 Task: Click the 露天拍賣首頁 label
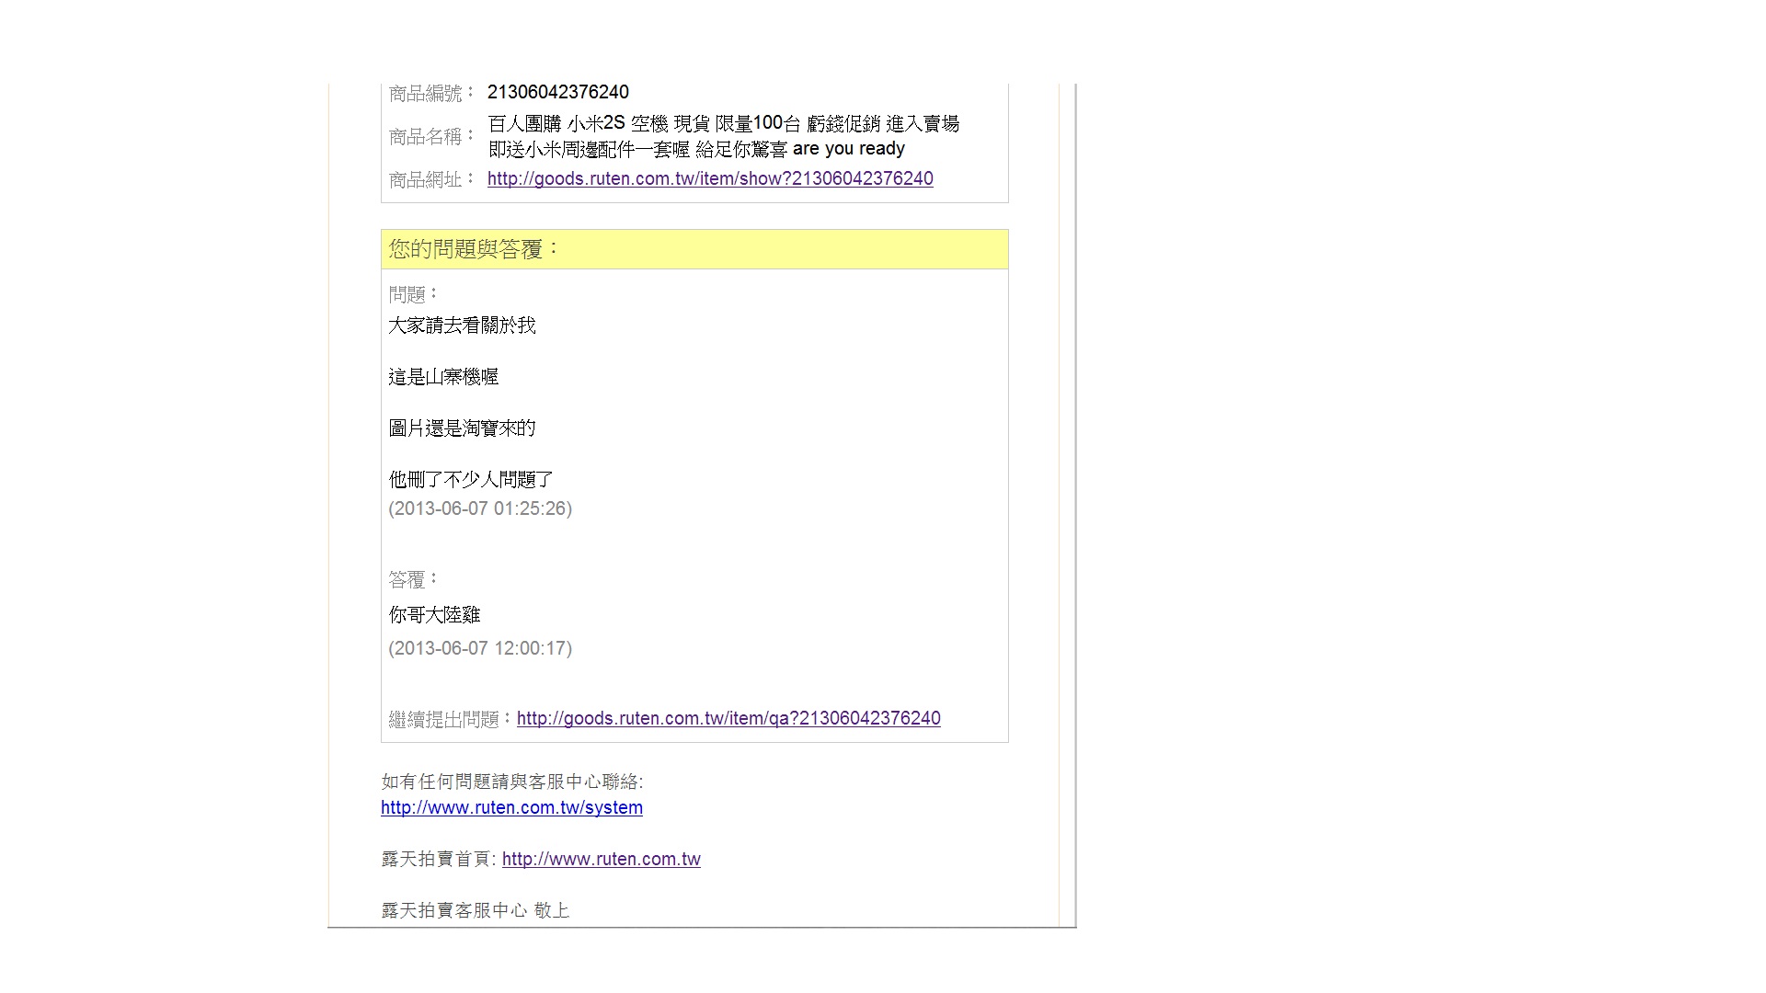tap(439, 860)
